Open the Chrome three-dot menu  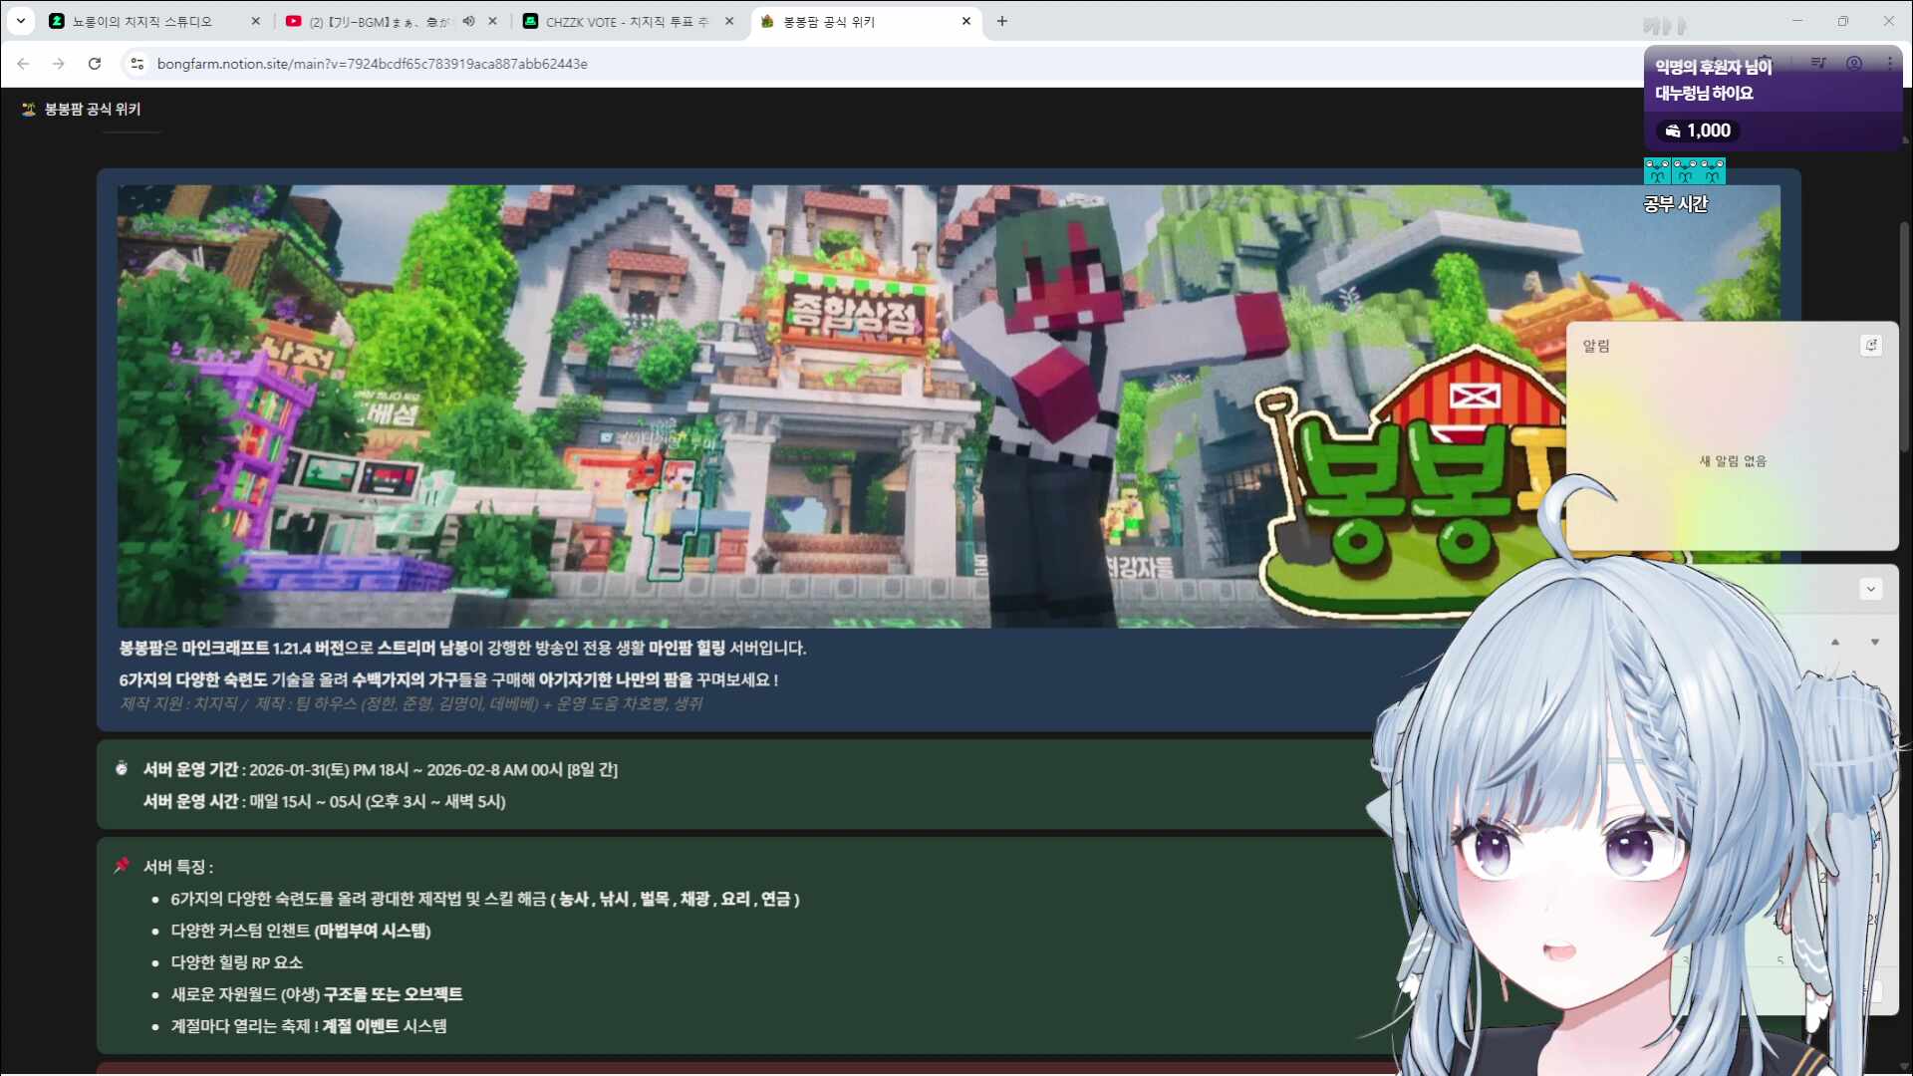click(x=1892, y=63)
